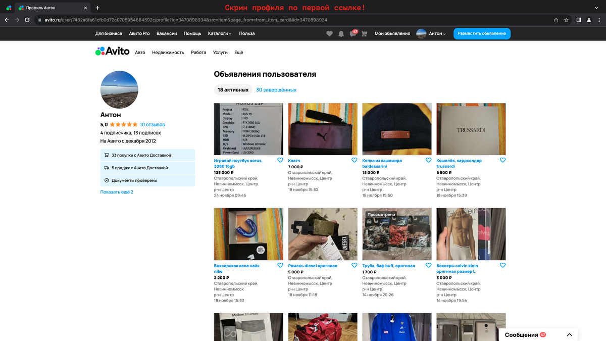Open notifications bell icon
This screenshot has height=341, width=606.
tap(341, 34)
